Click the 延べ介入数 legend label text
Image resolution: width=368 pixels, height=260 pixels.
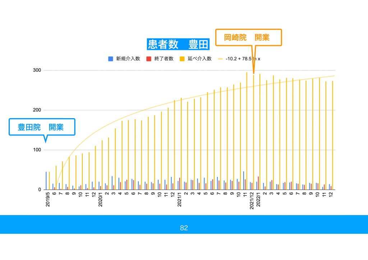click(199, 59)
